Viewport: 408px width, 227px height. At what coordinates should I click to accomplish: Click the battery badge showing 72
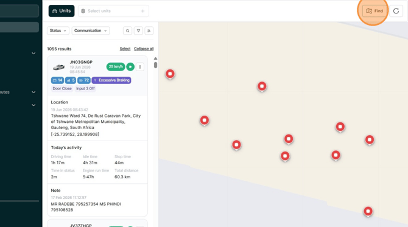pos(84,80)
